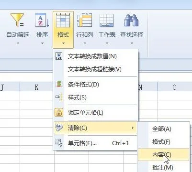Click the 单元格 menu icon
This screenshot has width=192, height=172.
[x=59, y=143]
